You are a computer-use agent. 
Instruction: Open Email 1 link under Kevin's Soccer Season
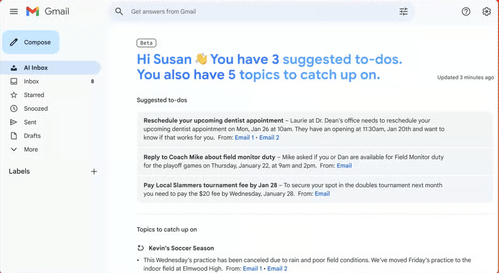coord(252,269)
